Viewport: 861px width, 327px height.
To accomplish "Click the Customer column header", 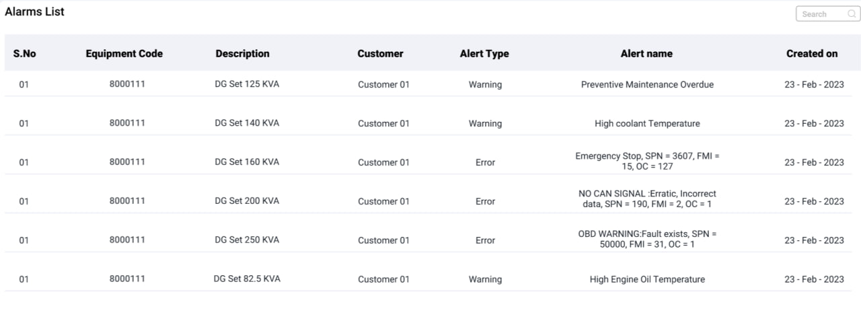I will (381, 54).
